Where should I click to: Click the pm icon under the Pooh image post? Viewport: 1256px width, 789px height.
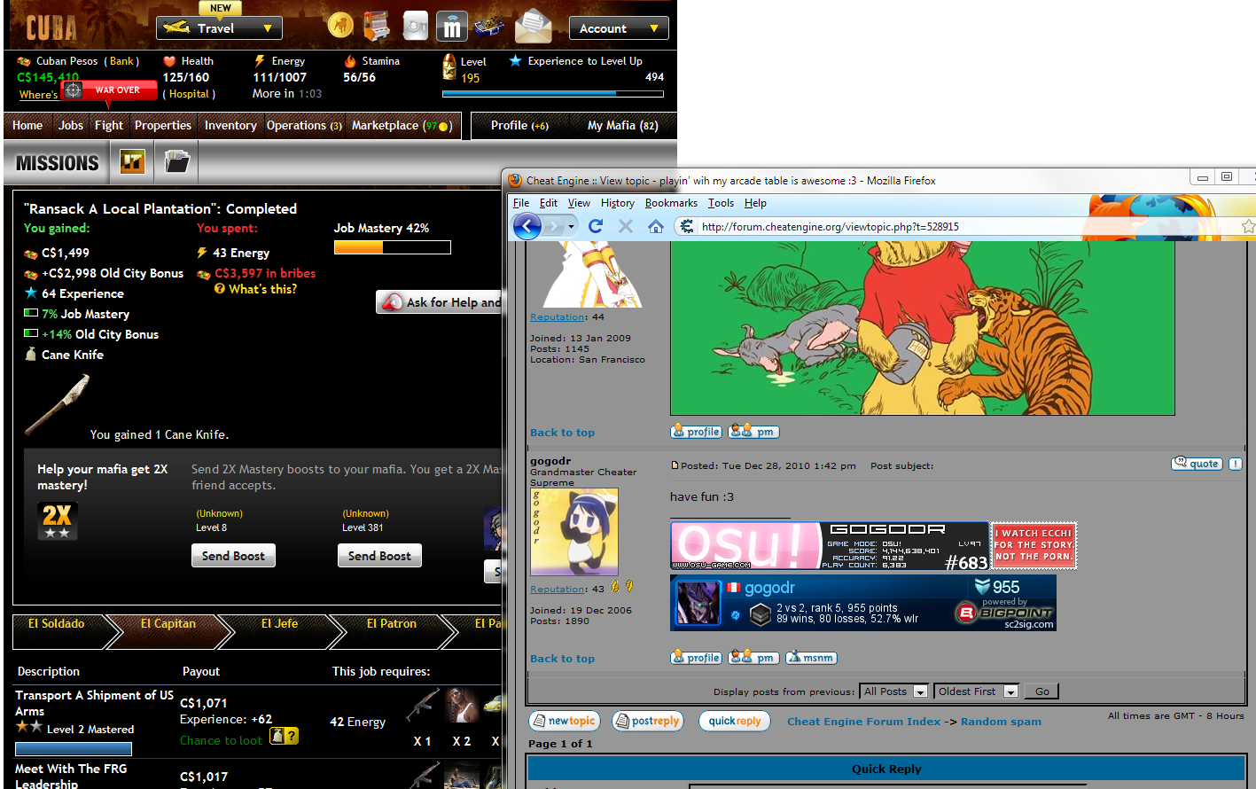(x=753, y=432)
